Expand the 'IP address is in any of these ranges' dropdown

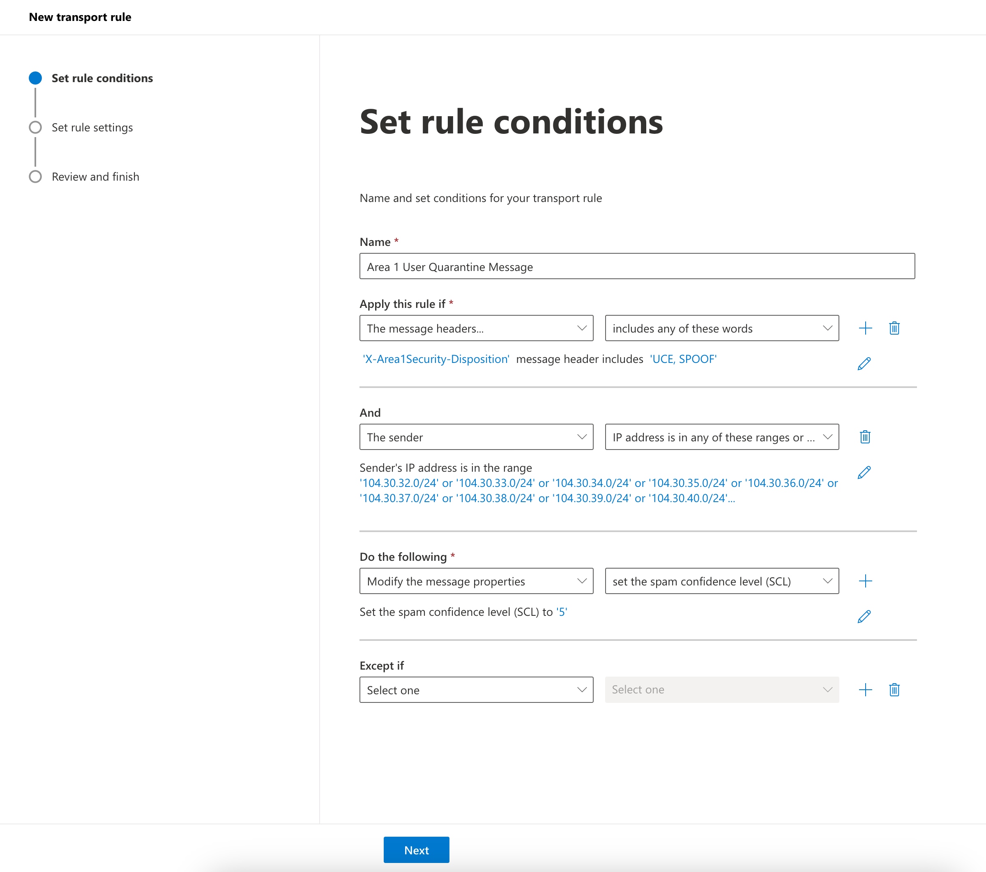pyautogui.click(x=722, y=437)
